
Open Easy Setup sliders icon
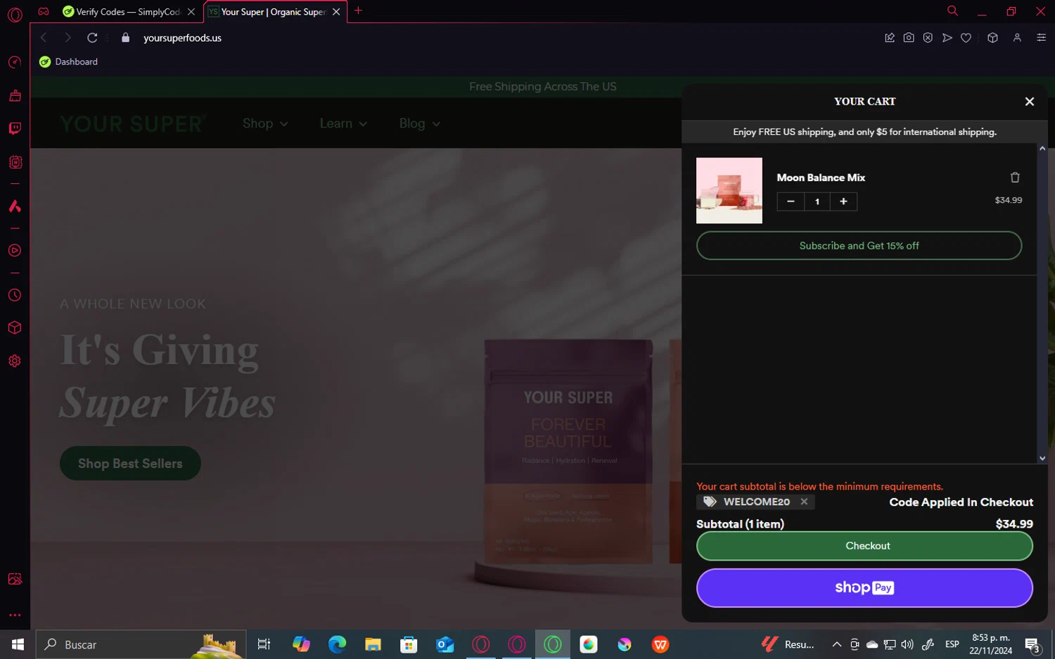[x=1042, y=38]
